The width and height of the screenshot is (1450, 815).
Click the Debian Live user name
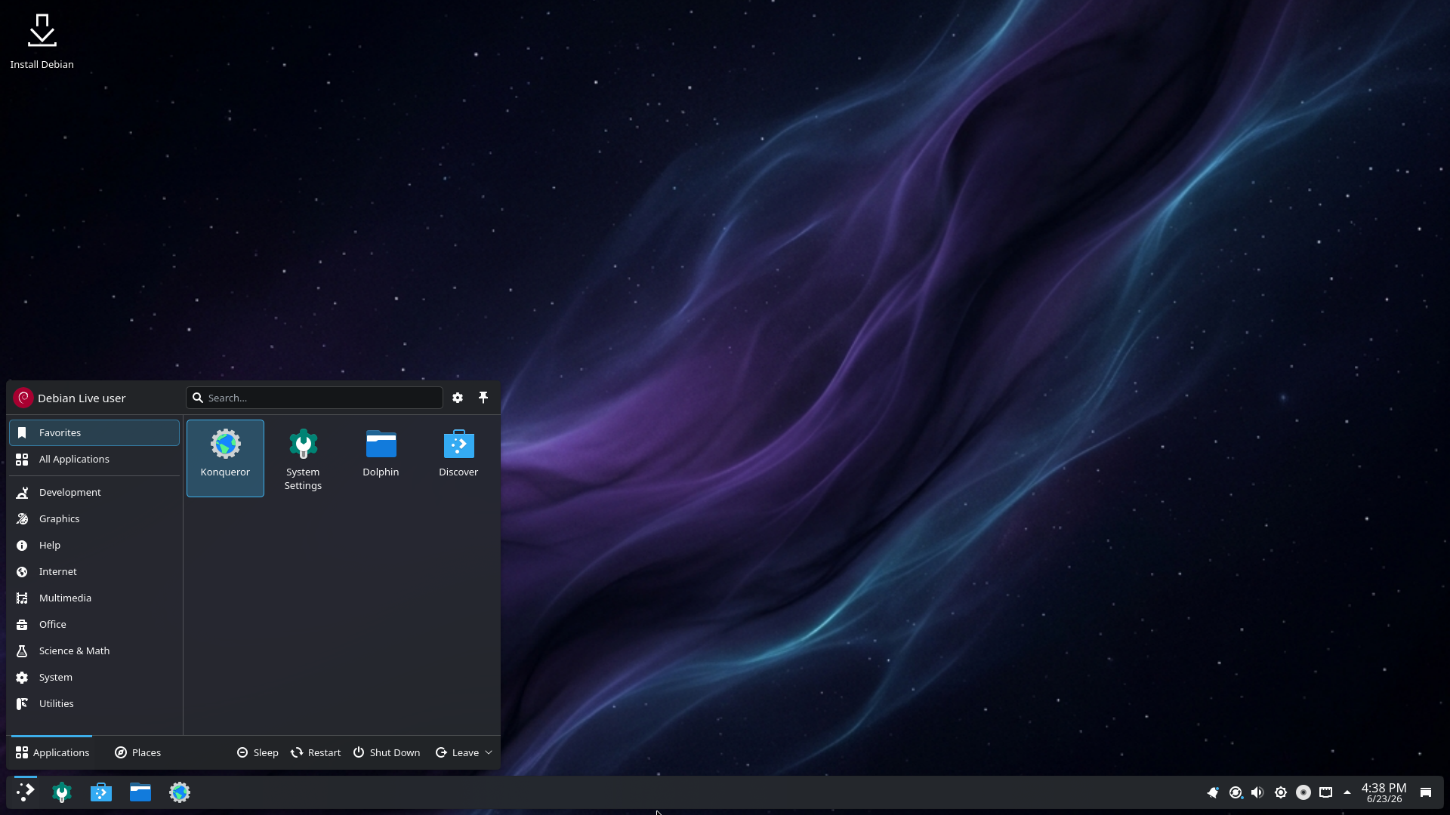[82, 398]
